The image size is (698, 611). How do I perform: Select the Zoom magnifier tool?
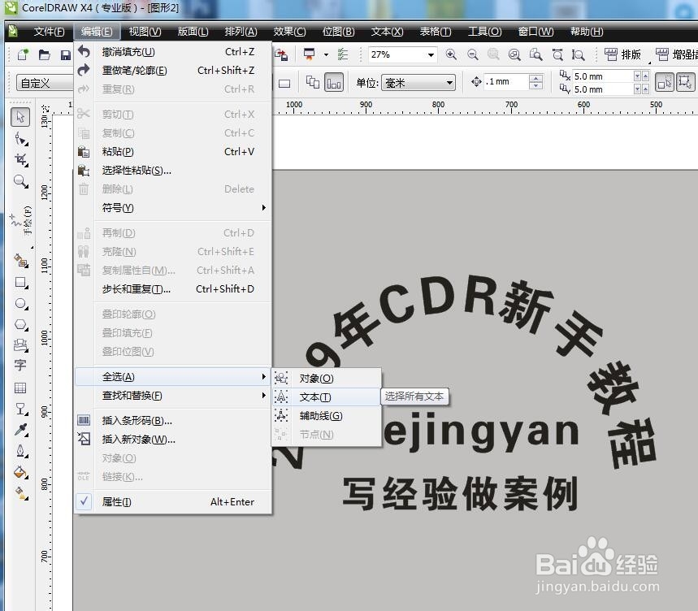pyautogui.click(x=20, y=181)
